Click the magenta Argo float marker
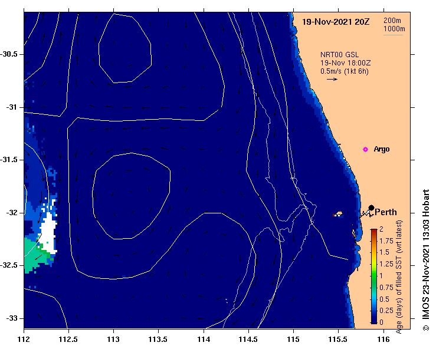The image size is (436, 349). click(x=365, y=150)
